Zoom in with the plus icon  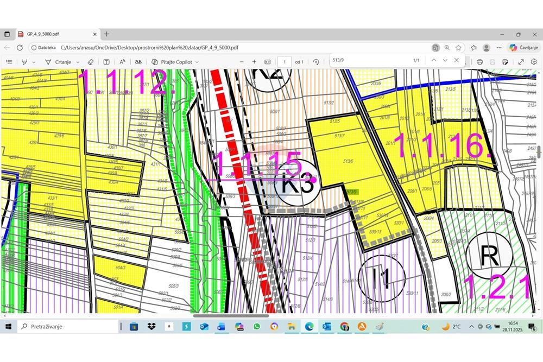tap(254, 62)
